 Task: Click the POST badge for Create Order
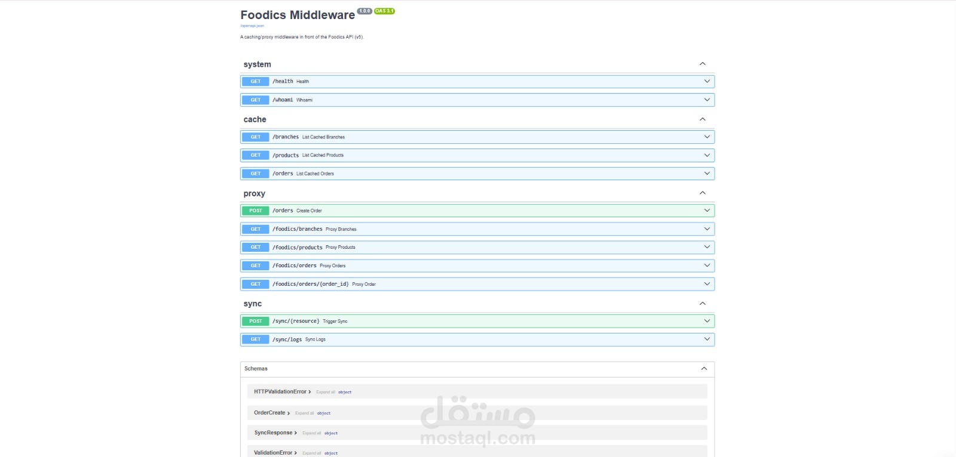256,211
